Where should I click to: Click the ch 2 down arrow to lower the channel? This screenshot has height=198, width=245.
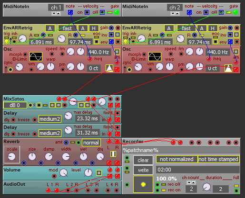173,13
